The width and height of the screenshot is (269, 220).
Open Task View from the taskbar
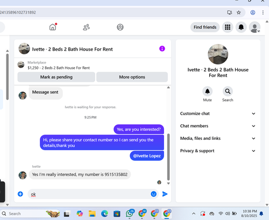[x=67, y=214]
